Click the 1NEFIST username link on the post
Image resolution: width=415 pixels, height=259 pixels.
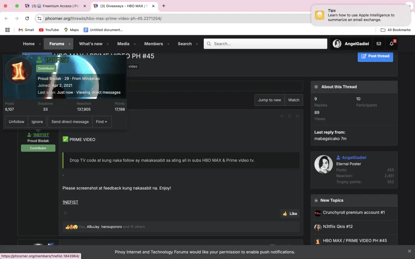[41, 135]
